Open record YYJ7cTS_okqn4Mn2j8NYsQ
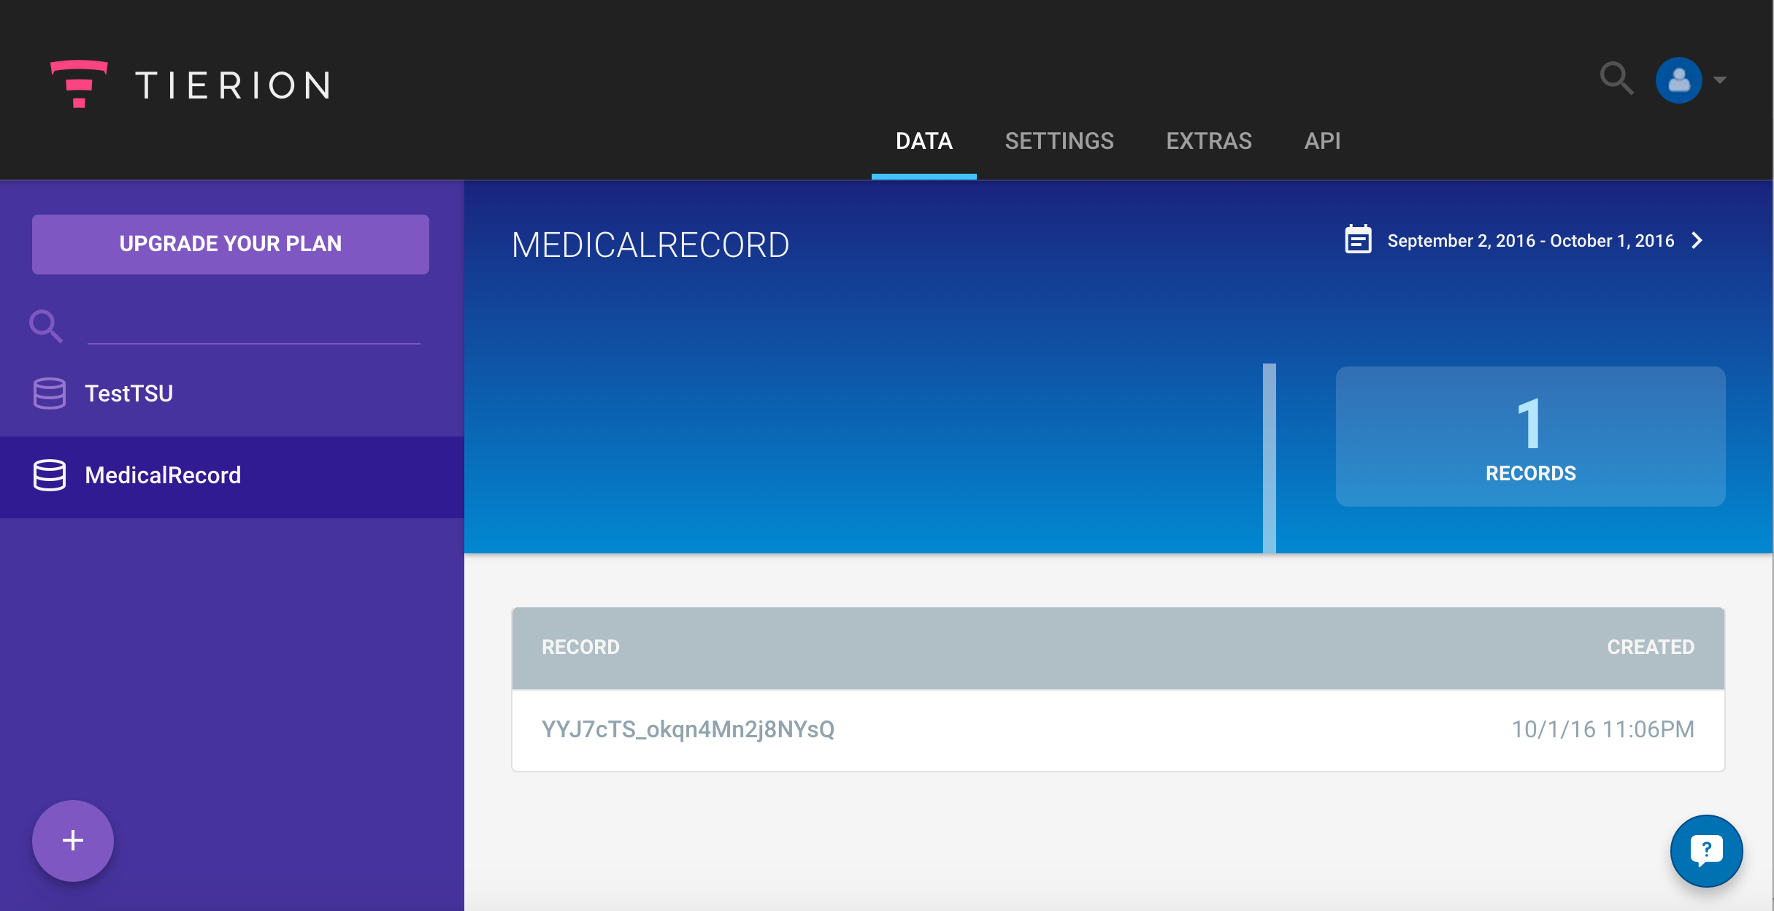The image size is (1774, 911). point(688,729)
